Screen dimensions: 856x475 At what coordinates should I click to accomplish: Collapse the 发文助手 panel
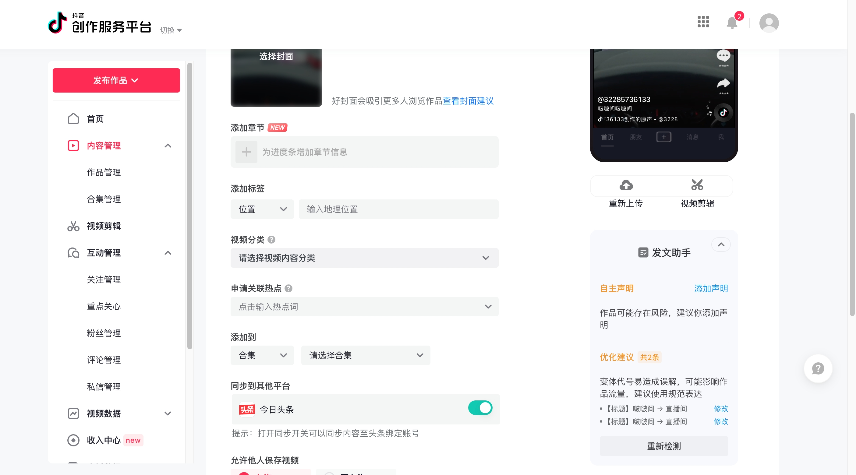point(721,245)
